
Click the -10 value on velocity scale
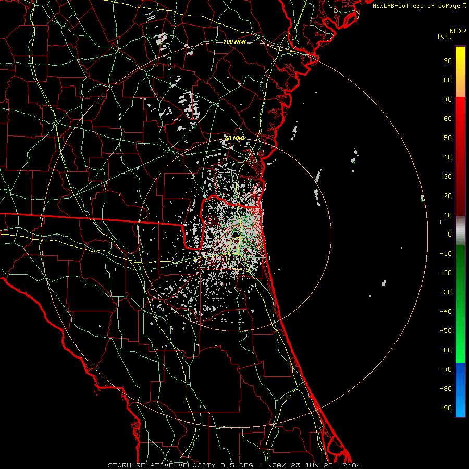[x=446, y=254]
